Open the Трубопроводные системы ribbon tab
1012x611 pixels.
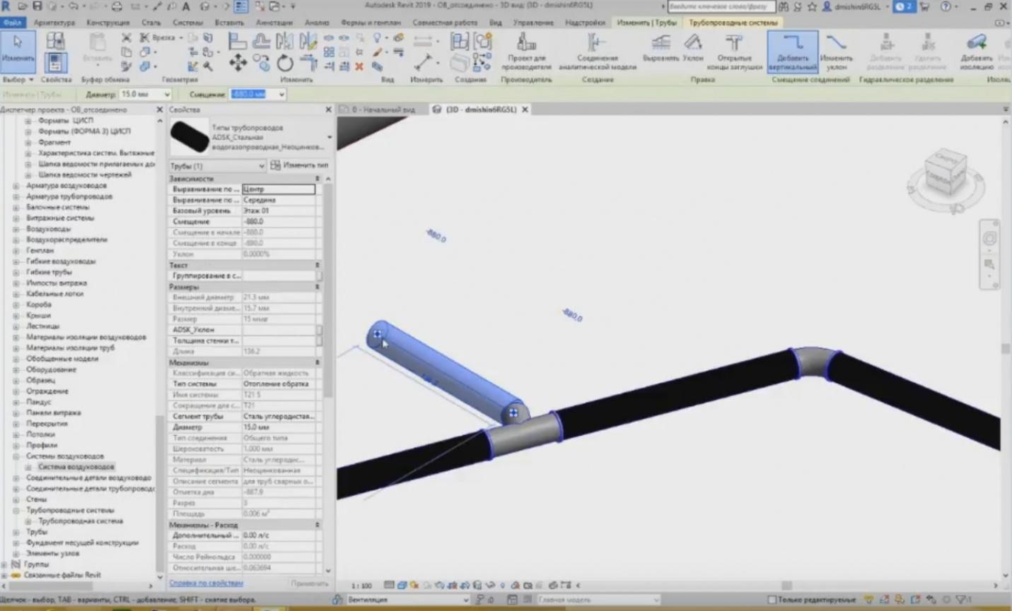pyautogui.click(x=733, y=23)
